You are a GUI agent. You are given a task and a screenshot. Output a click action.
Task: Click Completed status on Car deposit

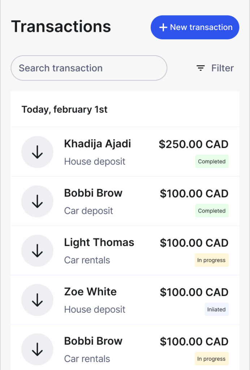coord(212,211)
